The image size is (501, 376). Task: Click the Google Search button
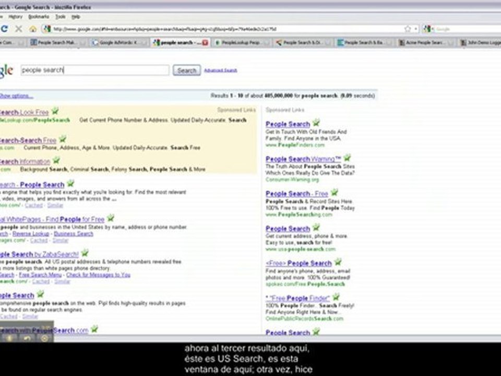point(187,70)
